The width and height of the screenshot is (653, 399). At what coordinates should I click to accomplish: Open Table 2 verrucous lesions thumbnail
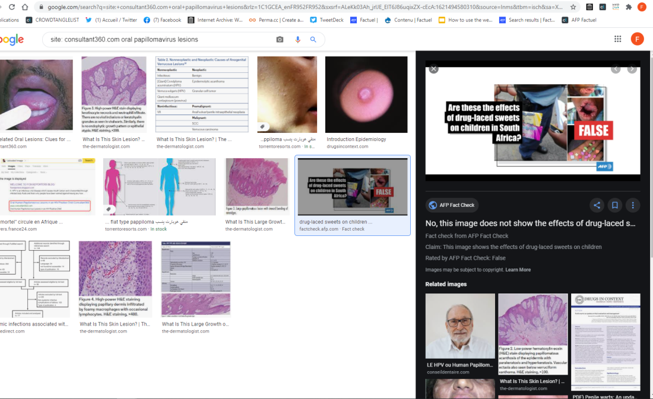pos(202,95)
